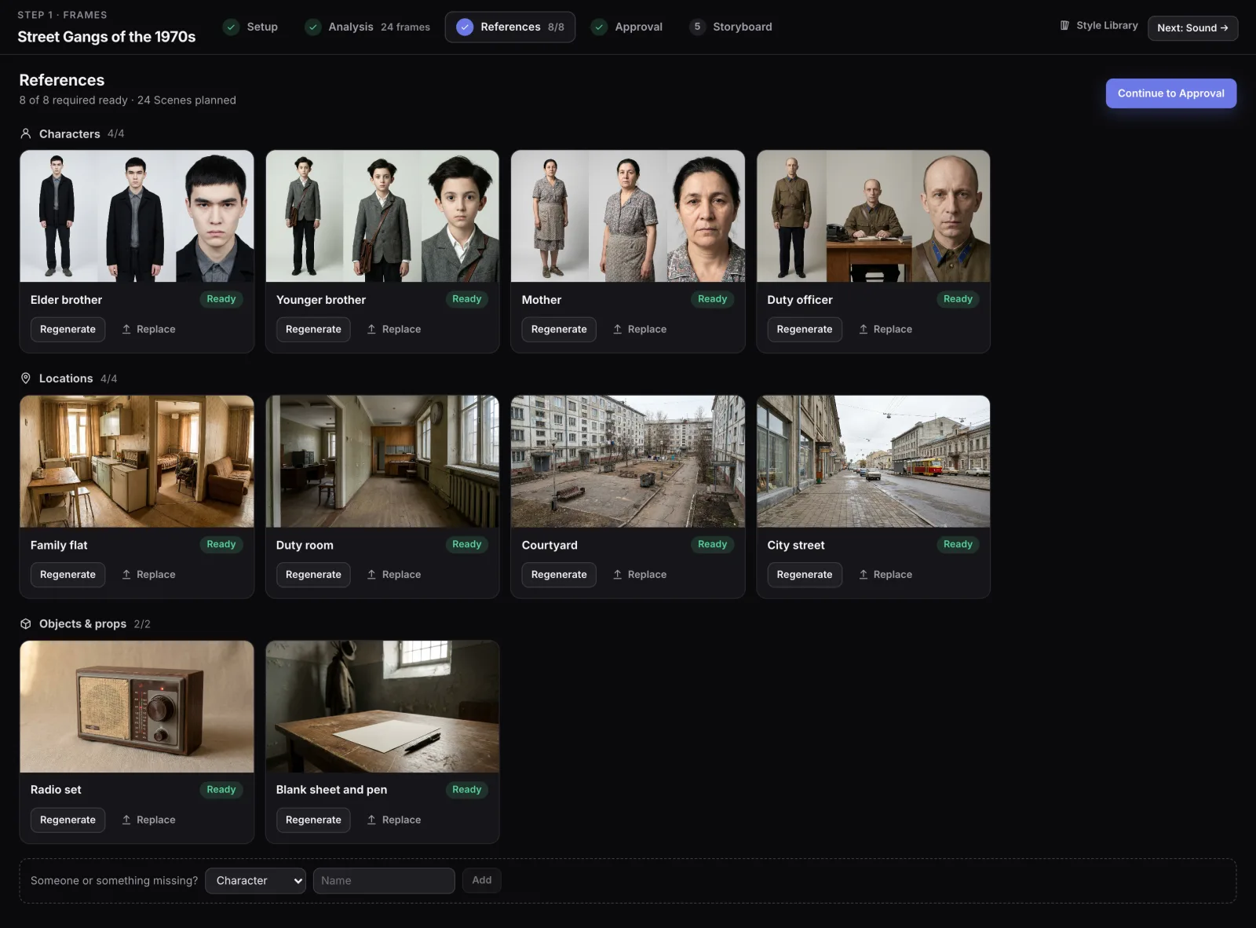Open the Courtyard location image
1256x928 pixels.
628,462
